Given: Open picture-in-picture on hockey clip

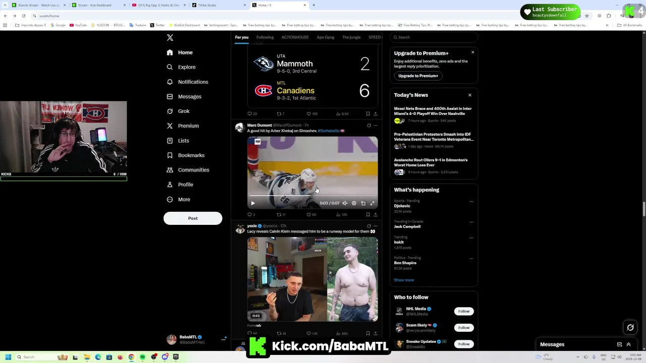Looking at the screenshot, I should (363, 203).
